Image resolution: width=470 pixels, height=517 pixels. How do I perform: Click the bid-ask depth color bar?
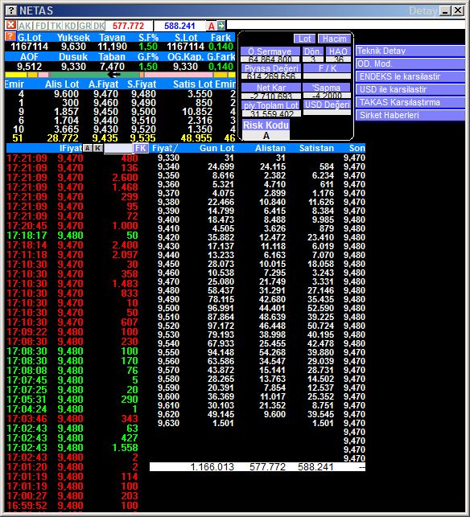point(120,75)
